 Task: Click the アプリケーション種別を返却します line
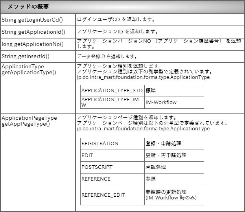tap(119, 66)
